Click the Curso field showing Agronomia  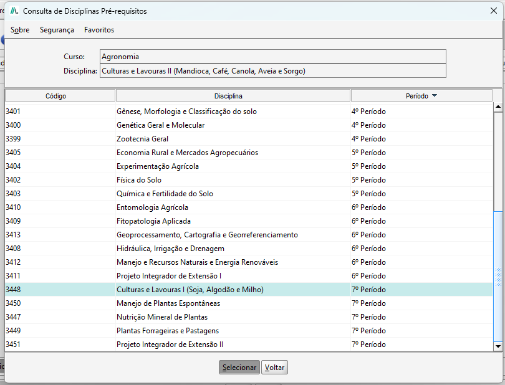click(273, 57)
